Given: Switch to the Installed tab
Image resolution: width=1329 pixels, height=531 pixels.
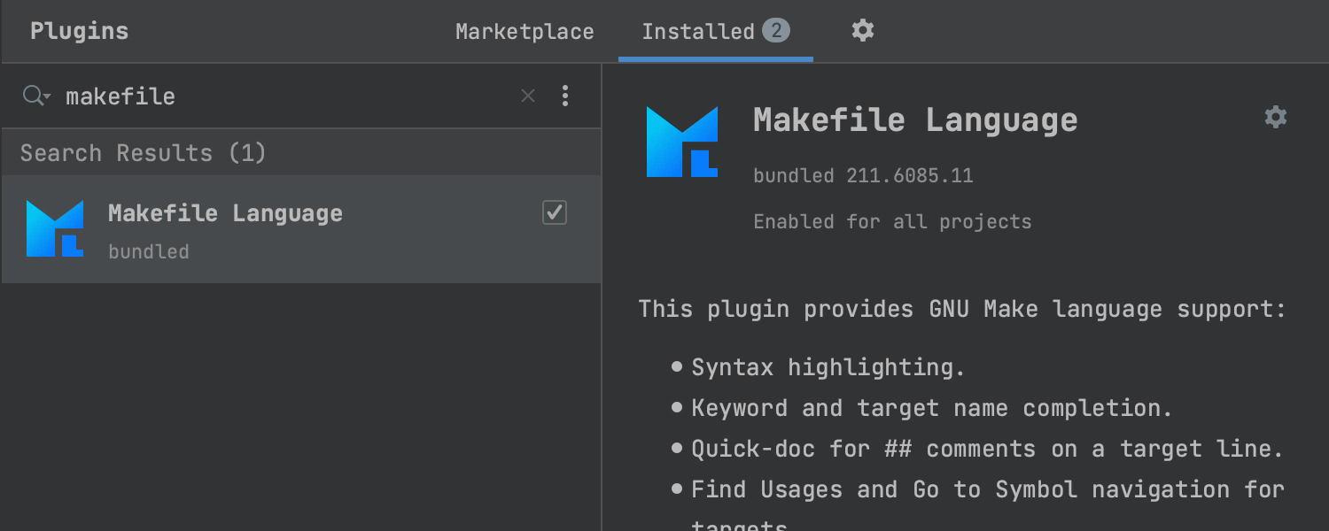Looking at the screenshot, I should pos(716,32).
